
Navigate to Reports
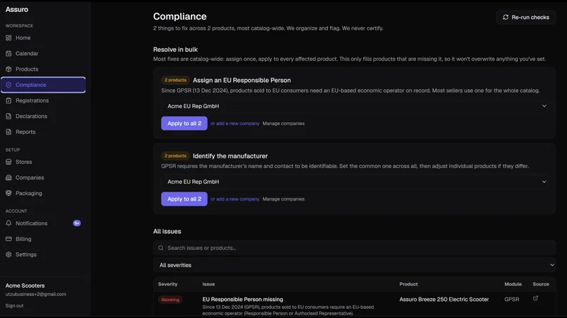[43, 132]
